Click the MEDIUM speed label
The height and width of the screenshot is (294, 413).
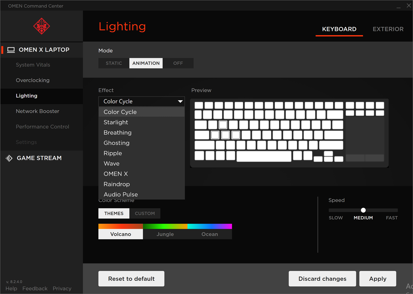point(363,218)
